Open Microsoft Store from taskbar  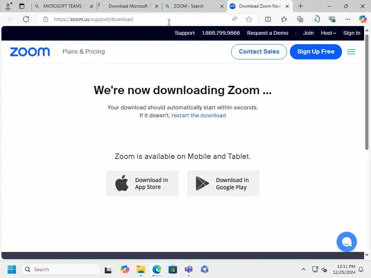(x=172, y=269)
